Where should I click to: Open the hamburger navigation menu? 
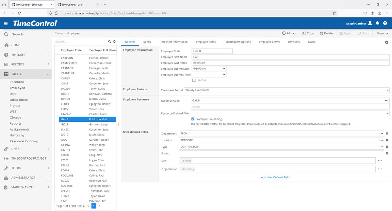[x=6, y=24]
